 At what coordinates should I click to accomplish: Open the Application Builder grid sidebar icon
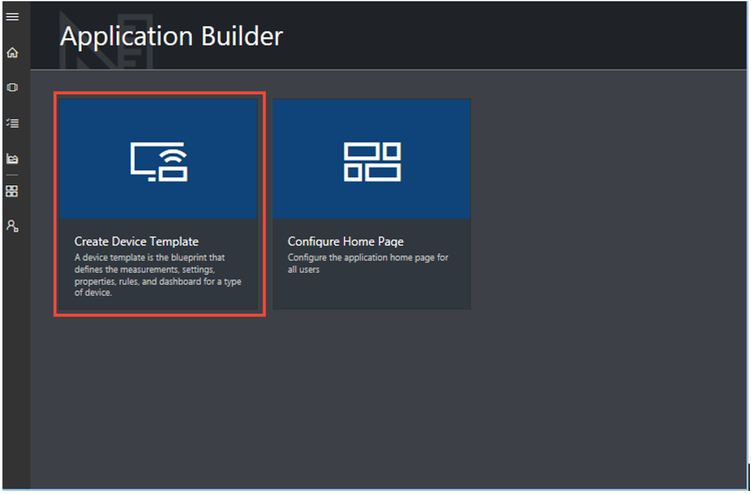[12, 191]
